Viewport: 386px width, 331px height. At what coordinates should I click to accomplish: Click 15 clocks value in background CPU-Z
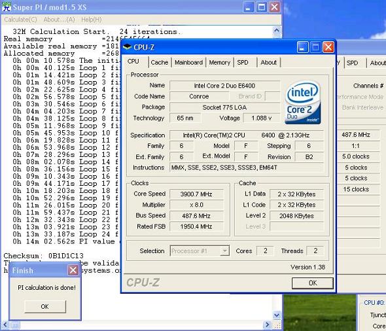pyautogui.click(x=356, y=189)
